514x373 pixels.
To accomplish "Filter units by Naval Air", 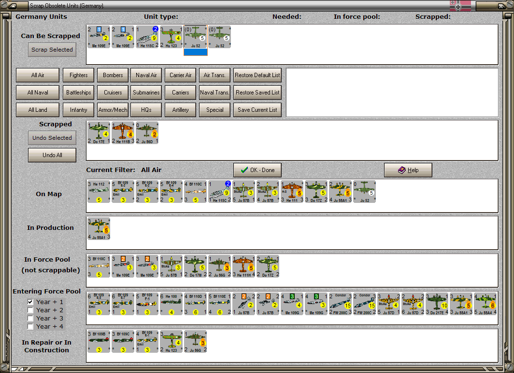I will tap(146, 75).
